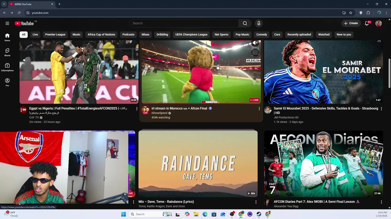Screen dimensions: 391x219
Task: Click the install app icon in the address bar
Action: (x=344, y=13)
